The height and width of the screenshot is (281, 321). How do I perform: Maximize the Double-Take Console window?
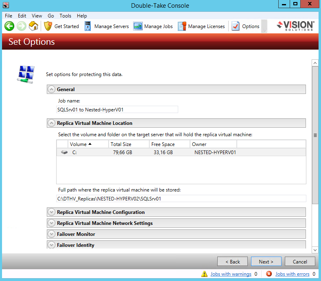pos(295,4)
